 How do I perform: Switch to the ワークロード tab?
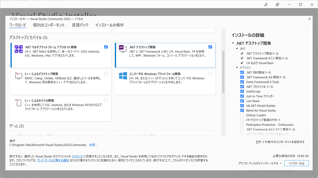[18, 25]
